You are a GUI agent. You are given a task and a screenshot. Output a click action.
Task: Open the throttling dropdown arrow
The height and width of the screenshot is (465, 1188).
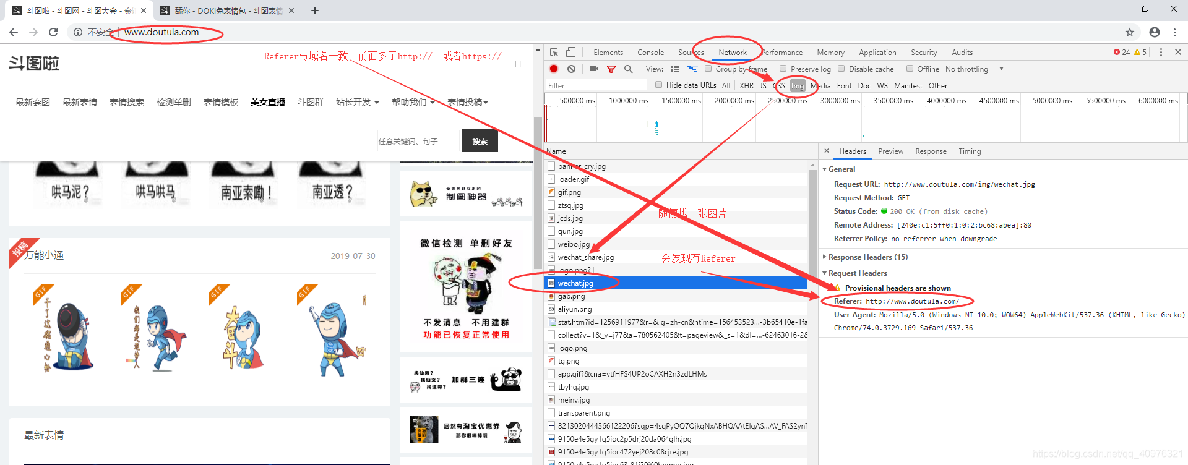[1001, 69]
